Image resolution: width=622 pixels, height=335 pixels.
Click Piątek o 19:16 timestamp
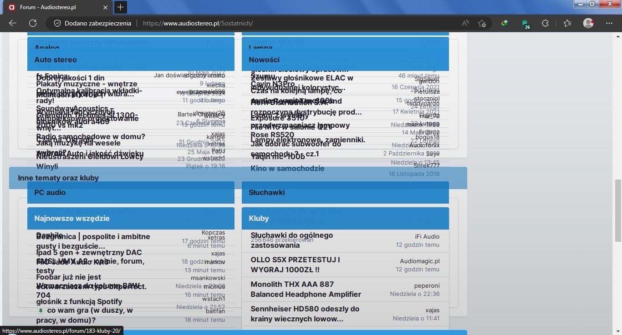[x=205, y=166]
